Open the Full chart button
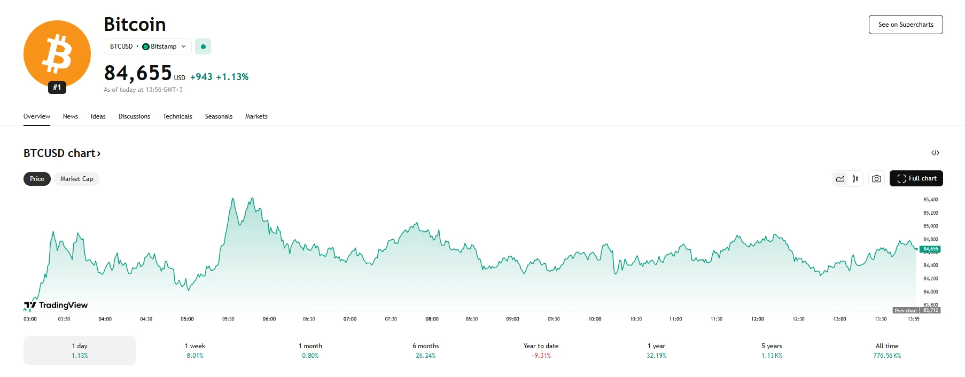965x377 pixels. (x=916, y=178)
